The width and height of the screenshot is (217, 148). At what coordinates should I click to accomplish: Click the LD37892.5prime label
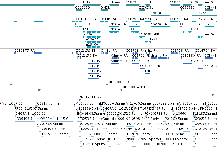pos(165,103)
